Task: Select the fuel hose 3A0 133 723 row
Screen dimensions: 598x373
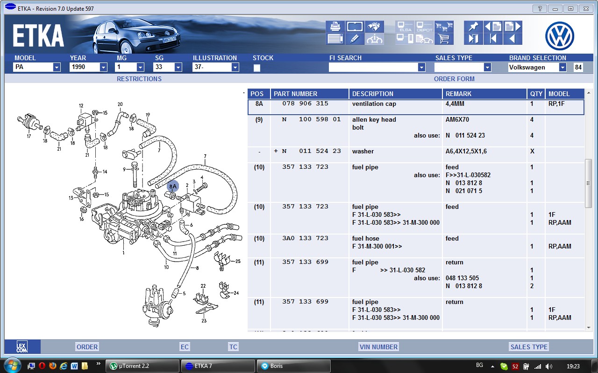Action: pos(416,246)
